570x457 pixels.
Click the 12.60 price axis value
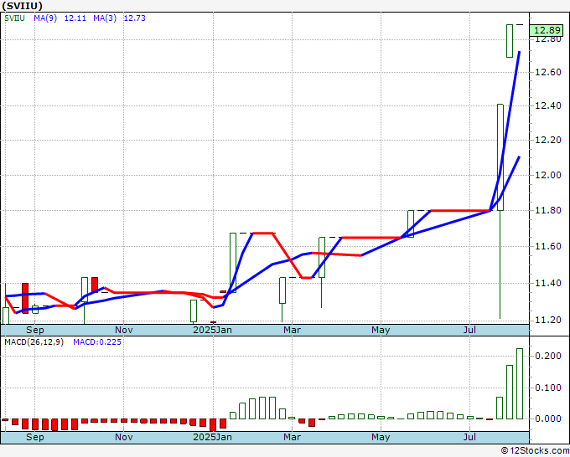548,72
